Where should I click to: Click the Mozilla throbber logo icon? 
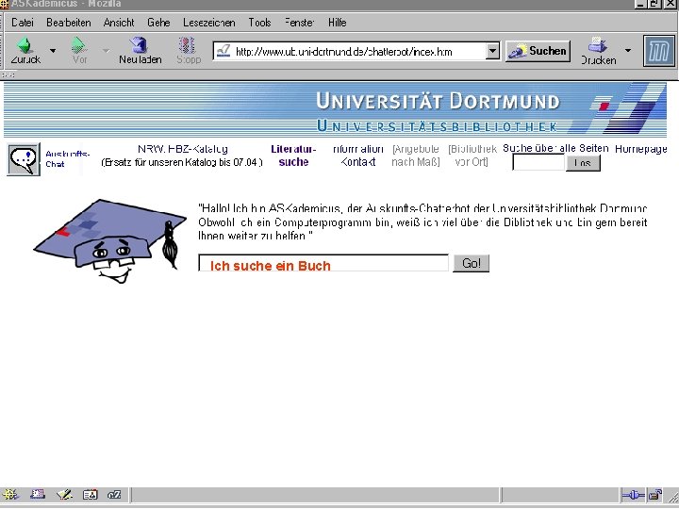(658, 51)
